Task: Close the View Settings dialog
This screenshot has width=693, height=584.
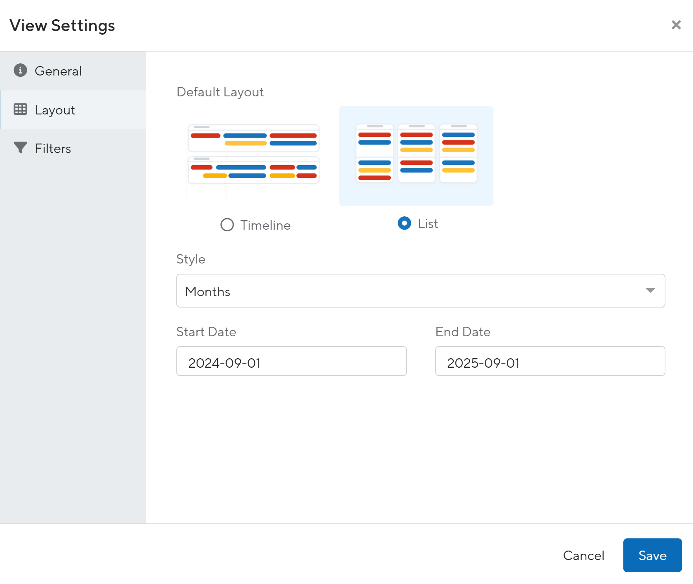Action: tap(676, 25)
